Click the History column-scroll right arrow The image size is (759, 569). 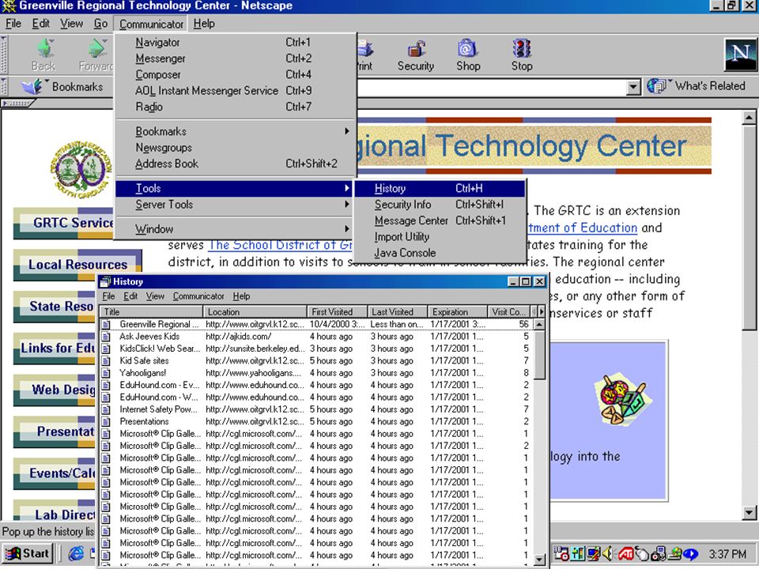coord(542,311)
